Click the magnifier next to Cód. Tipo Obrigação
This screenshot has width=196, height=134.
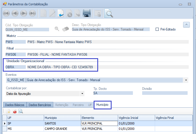[x=57, y=29]
